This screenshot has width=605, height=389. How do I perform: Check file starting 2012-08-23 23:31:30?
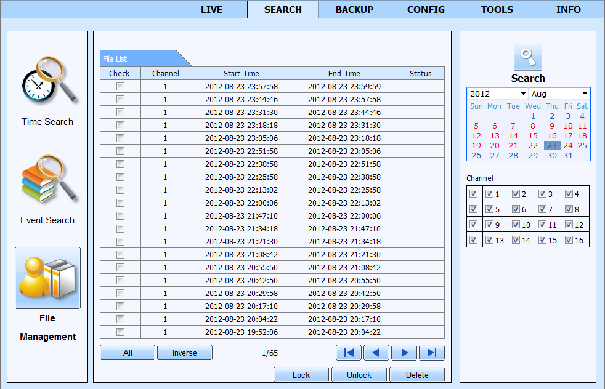point(120,113)
